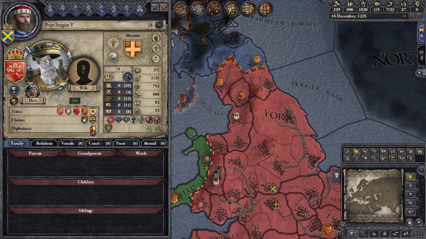Increase game speed with plus button
This screenshot has height=239, width=426.
coord(414,16)
